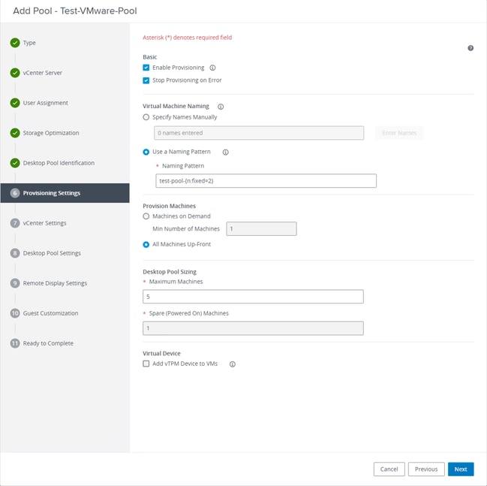This screenshot has height=486, width=487.
Task: Show info for Enable Provisioning
Action: point(212,68)
